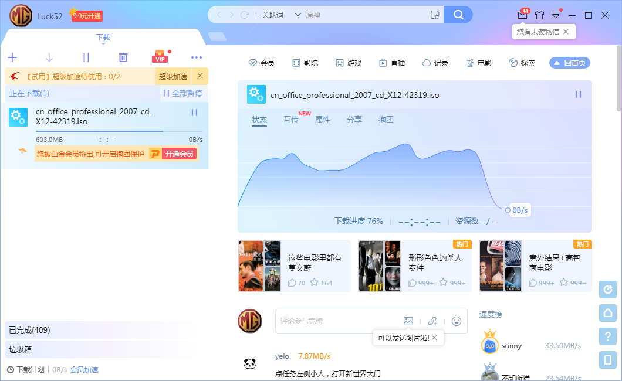Go forward with the browser forward arrow
Image resolution: width=622 pixels, height=381 pixels.
coord(232,15)
